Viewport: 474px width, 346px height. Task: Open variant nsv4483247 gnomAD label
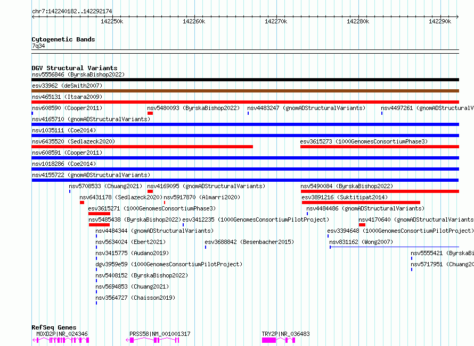pyautogui.click(x=306, y=108)
